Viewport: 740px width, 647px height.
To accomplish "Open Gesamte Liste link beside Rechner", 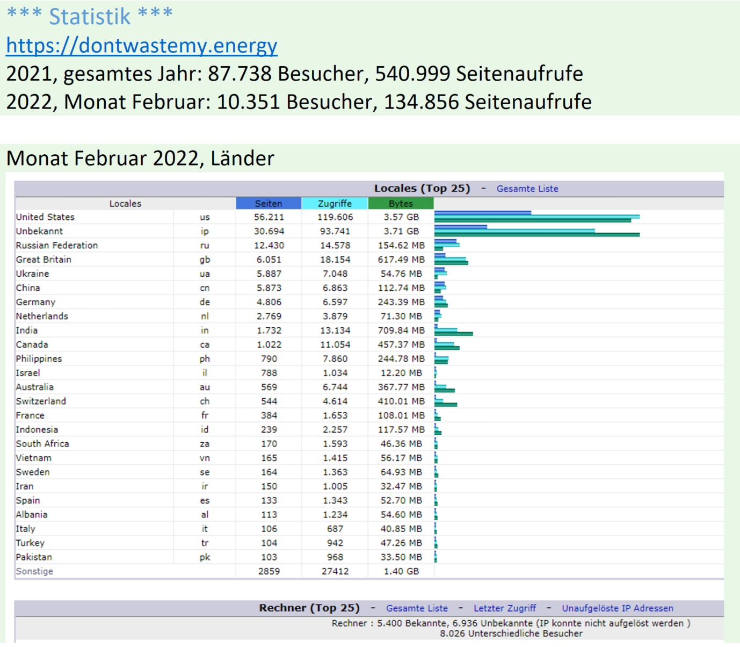I will (x=417, y=608).
